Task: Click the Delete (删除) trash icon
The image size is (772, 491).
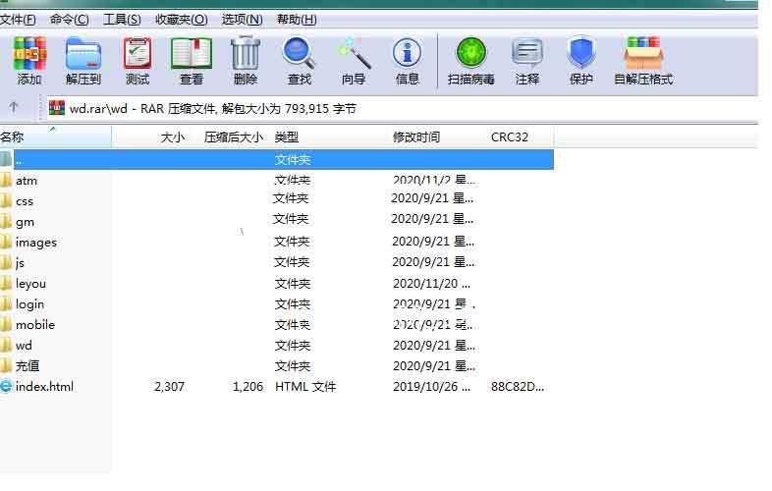Action: (246, 60)
